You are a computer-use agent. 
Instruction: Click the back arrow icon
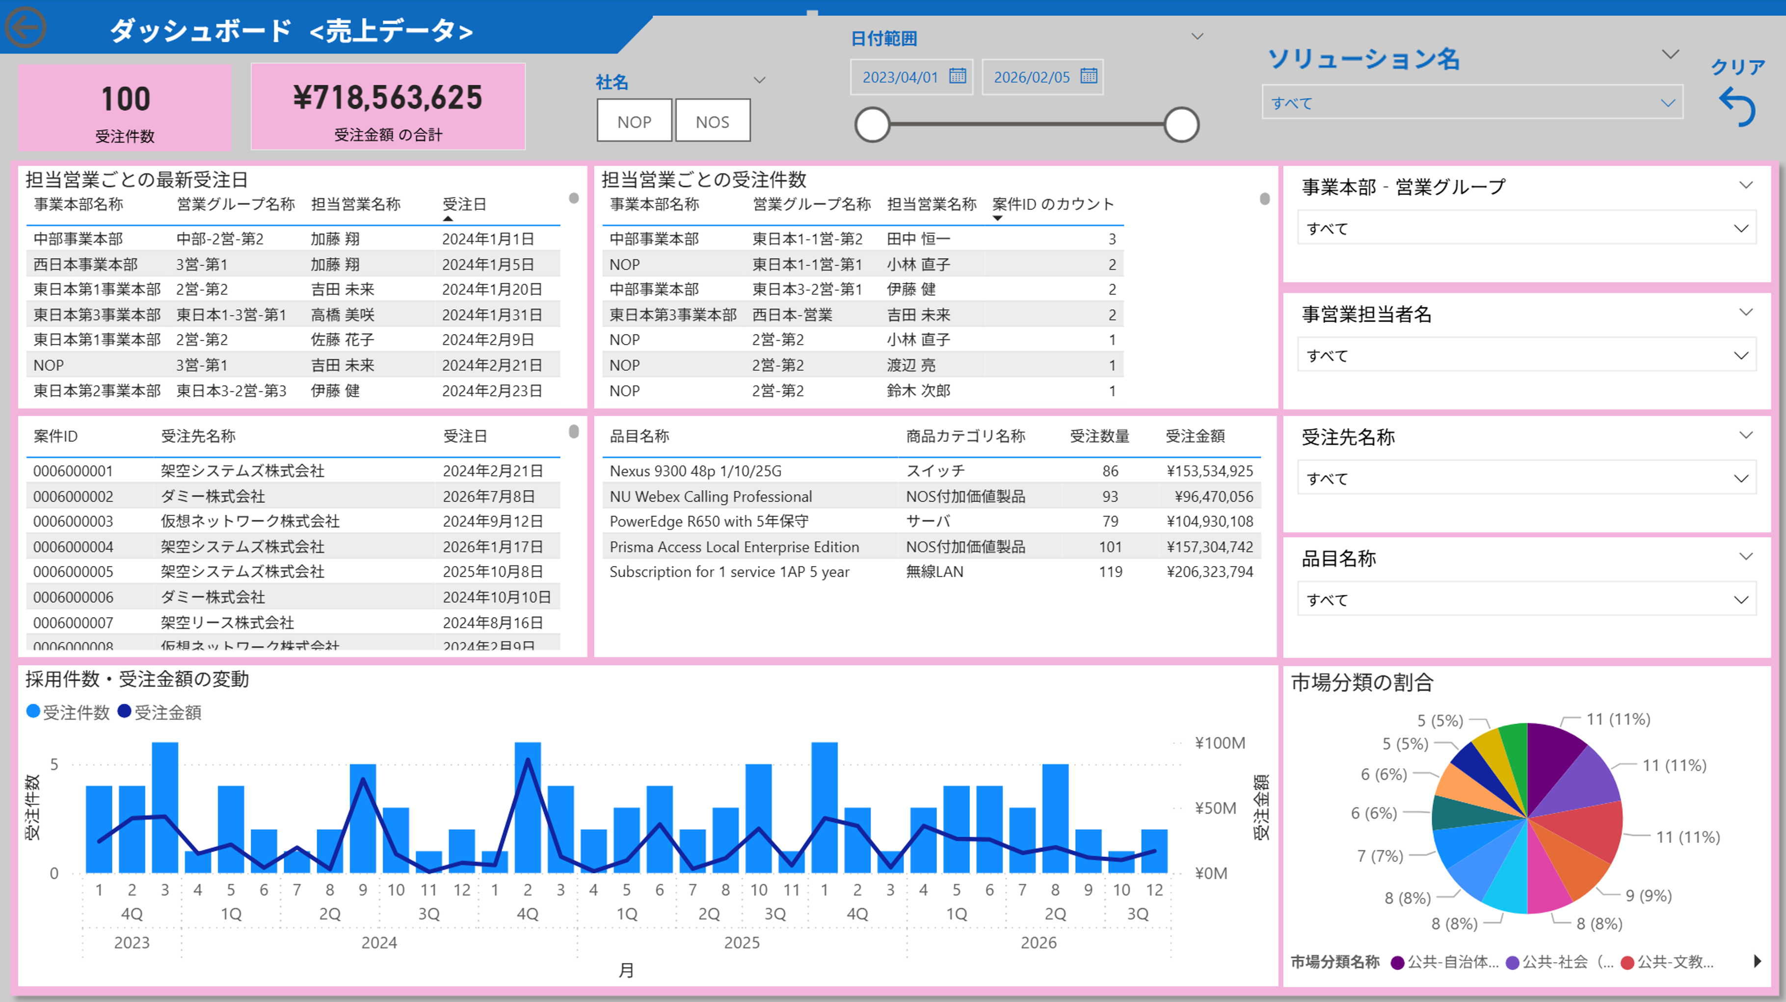coord(25,27)
